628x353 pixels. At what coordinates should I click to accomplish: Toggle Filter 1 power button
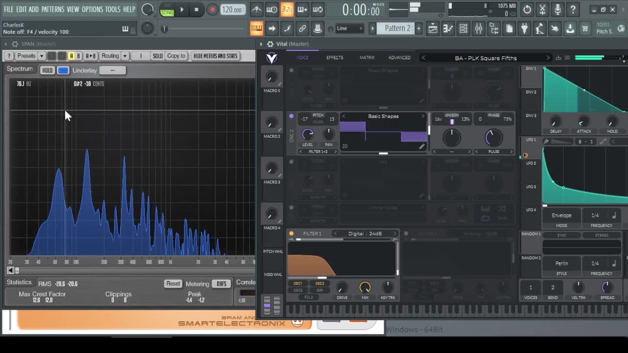click(x=291, y=233)
